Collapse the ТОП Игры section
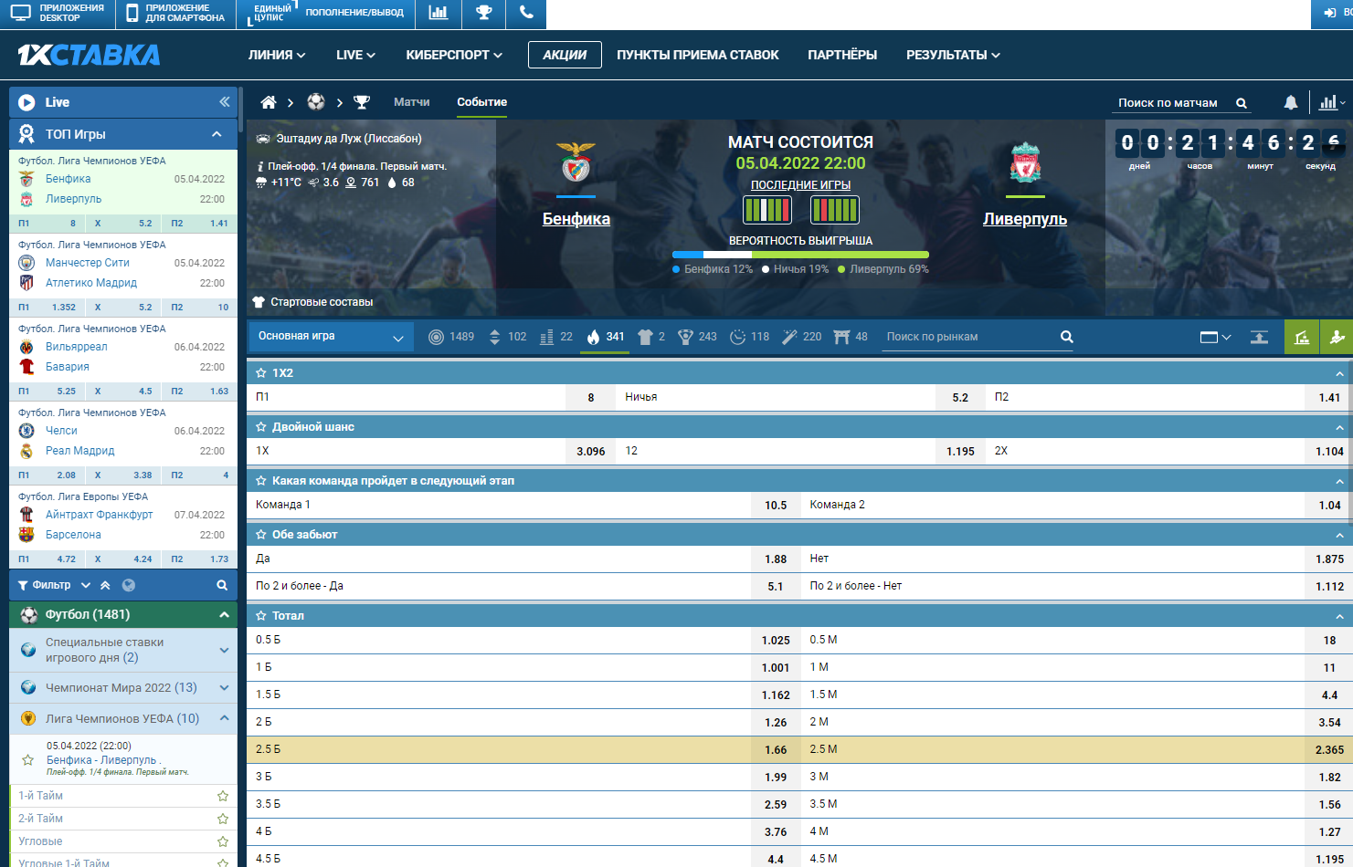 tap(217, 134)
